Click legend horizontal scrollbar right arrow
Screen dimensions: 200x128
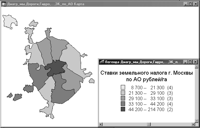pyautogui.click(x=193, y=124)
